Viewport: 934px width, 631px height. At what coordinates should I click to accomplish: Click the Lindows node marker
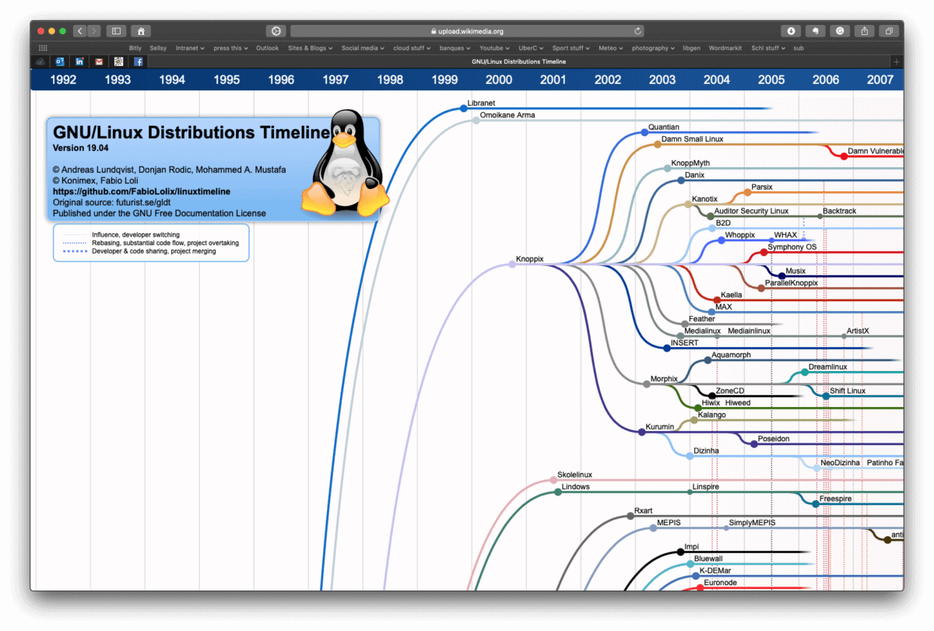(558, 493)
